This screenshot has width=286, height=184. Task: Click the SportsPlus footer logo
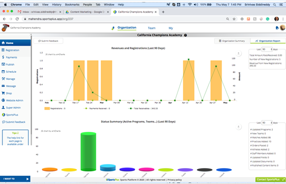pyautogui.click(x=112, y=180)
